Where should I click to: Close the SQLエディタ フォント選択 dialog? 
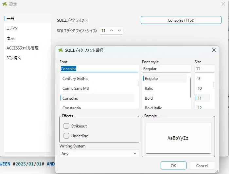pyautogui.click(x=214, y=50)
